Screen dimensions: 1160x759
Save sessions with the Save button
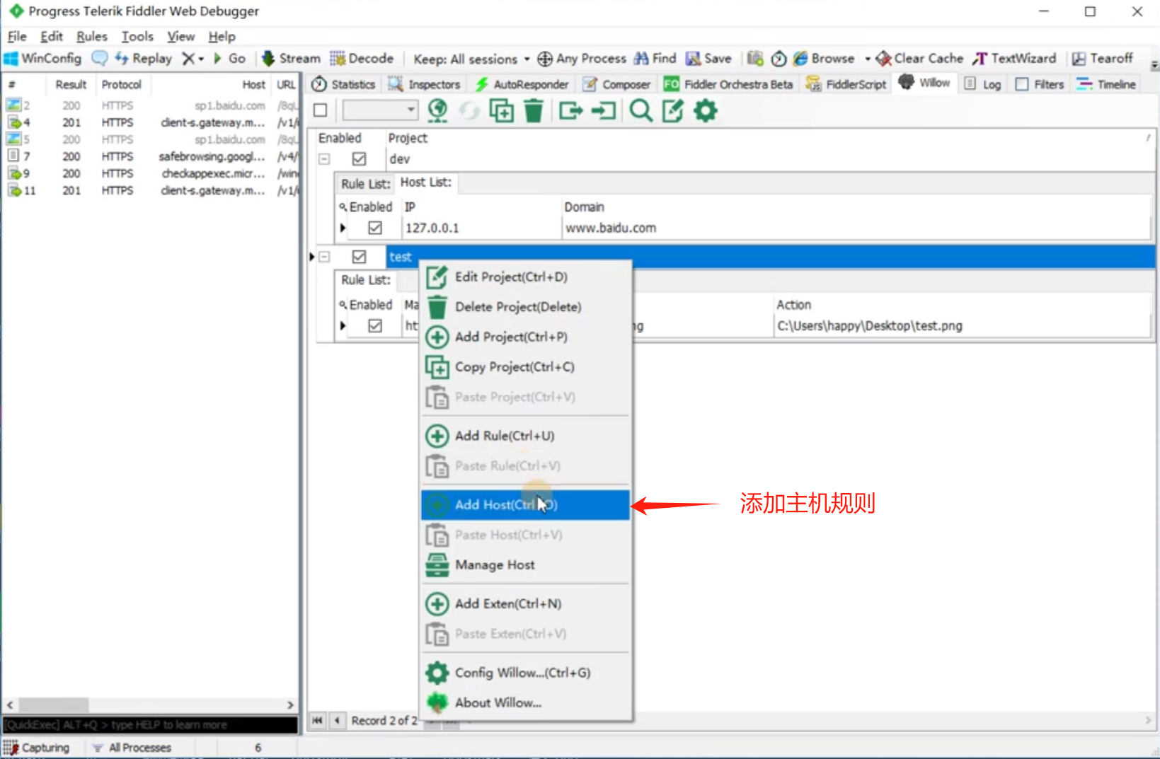[x=708, y=59]
